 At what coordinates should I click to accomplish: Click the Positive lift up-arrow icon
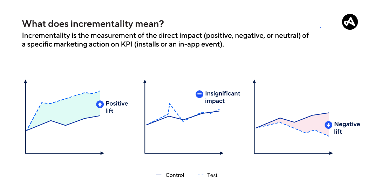click(100, 104)
